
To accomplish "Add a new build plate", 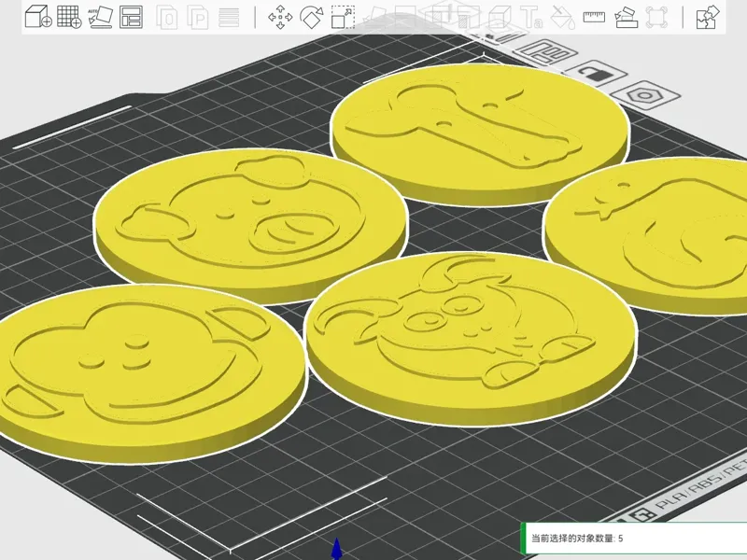I will coord(69,17).
